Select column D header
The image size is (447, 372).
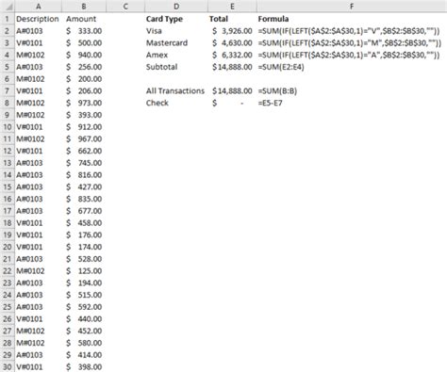click(176, 7)
